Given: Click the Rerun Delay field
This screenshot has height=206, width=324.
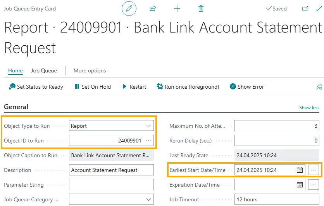Looking at the screenshot, I should point(277,141).
